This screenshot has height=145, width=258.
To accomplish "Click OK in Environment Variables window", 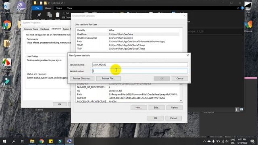I will coord(156,118).
